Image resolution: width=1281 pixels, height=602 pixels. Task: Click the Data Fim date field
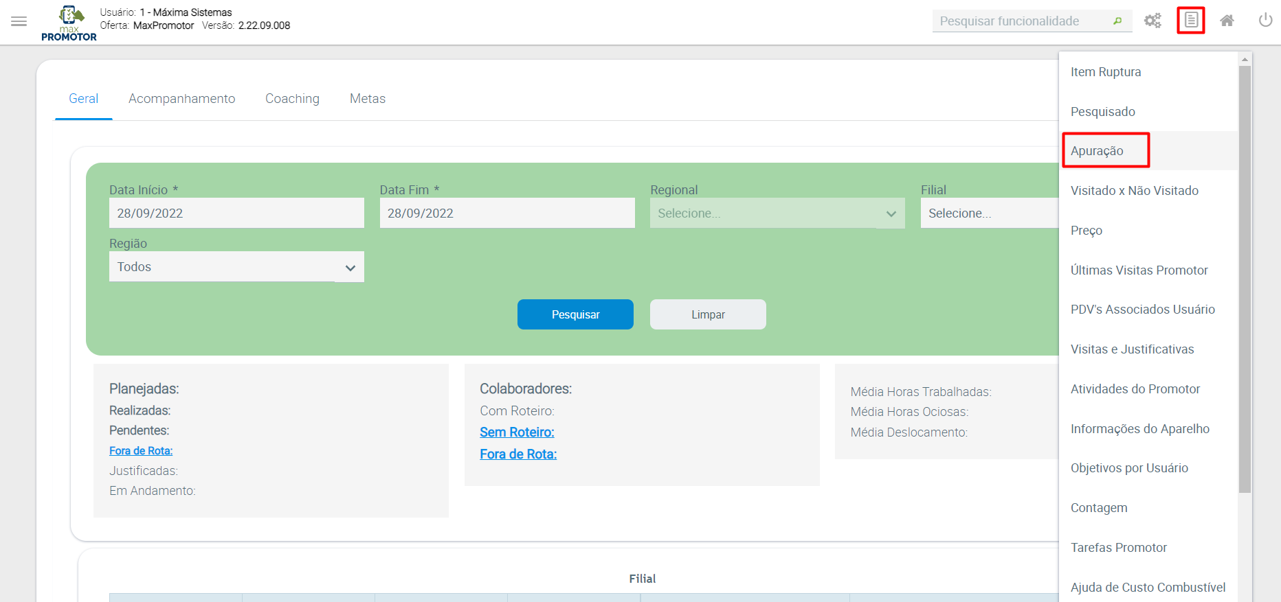coord(507,213)
